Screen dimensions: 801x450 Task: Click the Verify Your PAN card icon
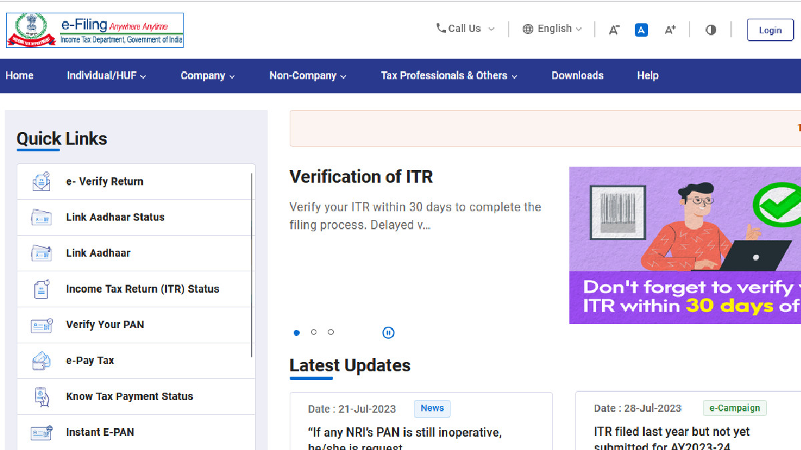tap(41, 324)
